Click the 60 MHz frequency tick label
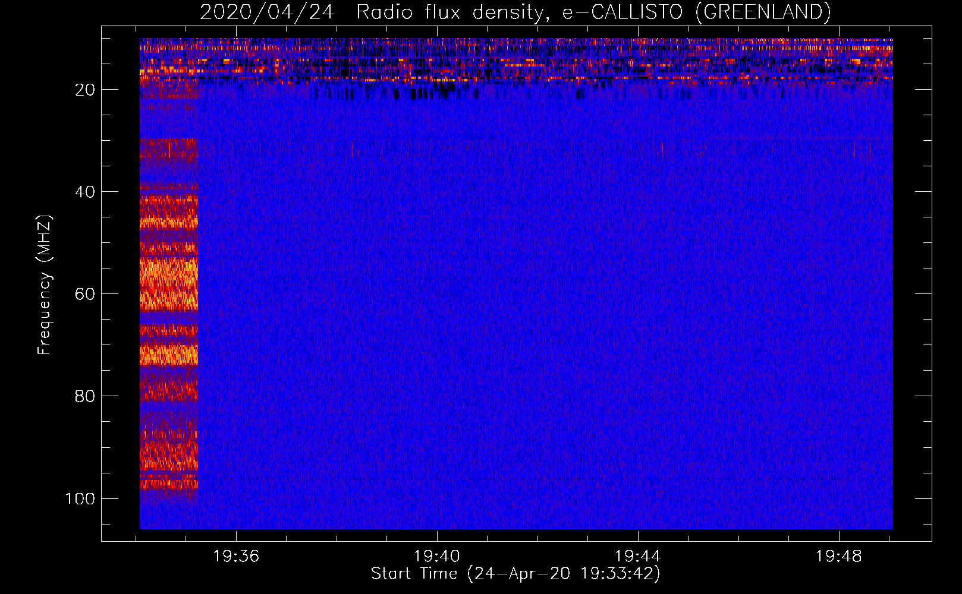Image resolution: width=962 pixels, height=594 pixels. [x=85, y=294]
